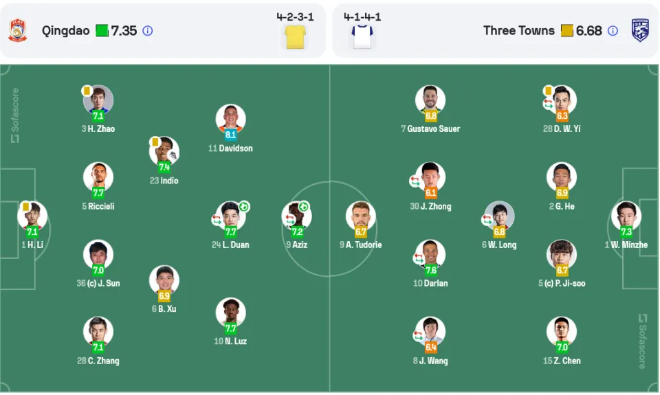Open the Qingdao club crest
The height and width of the screenshot is (395, 660).
[x=18, y=30]
